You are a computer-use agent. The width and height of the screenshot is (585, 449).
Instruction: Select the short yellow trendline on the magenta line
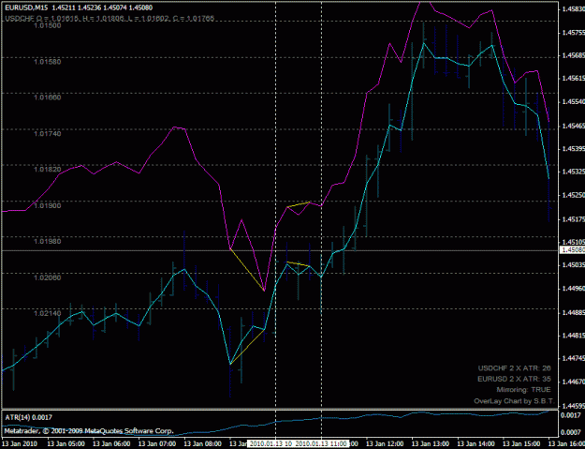click(299, 204)
